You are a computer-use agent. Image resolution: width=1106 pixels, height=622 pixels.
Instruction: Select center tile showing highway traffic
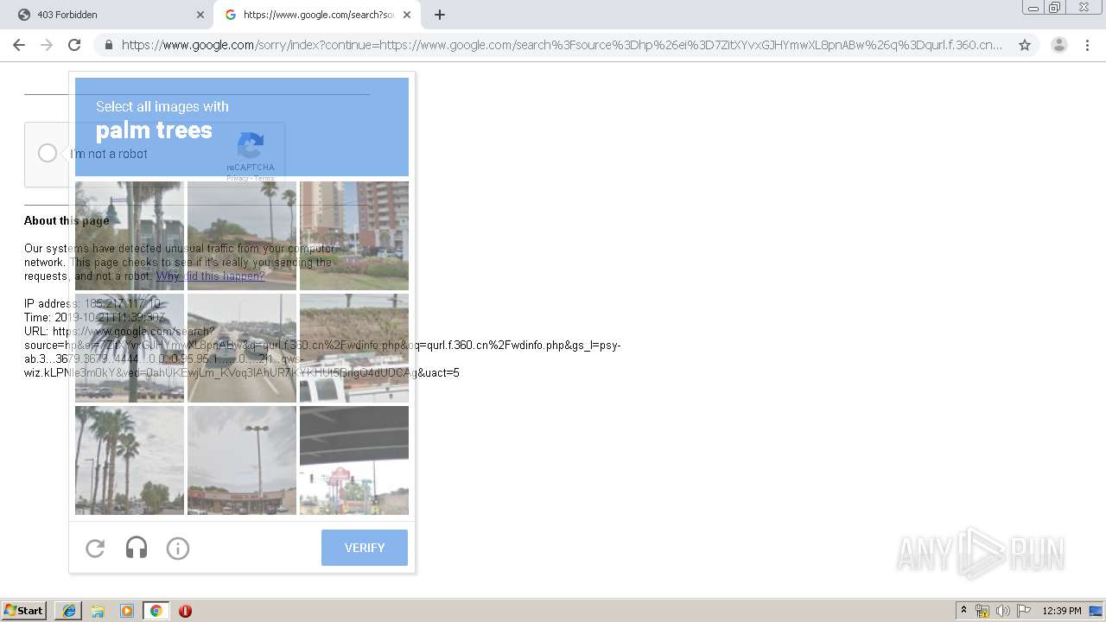(242, 348)
